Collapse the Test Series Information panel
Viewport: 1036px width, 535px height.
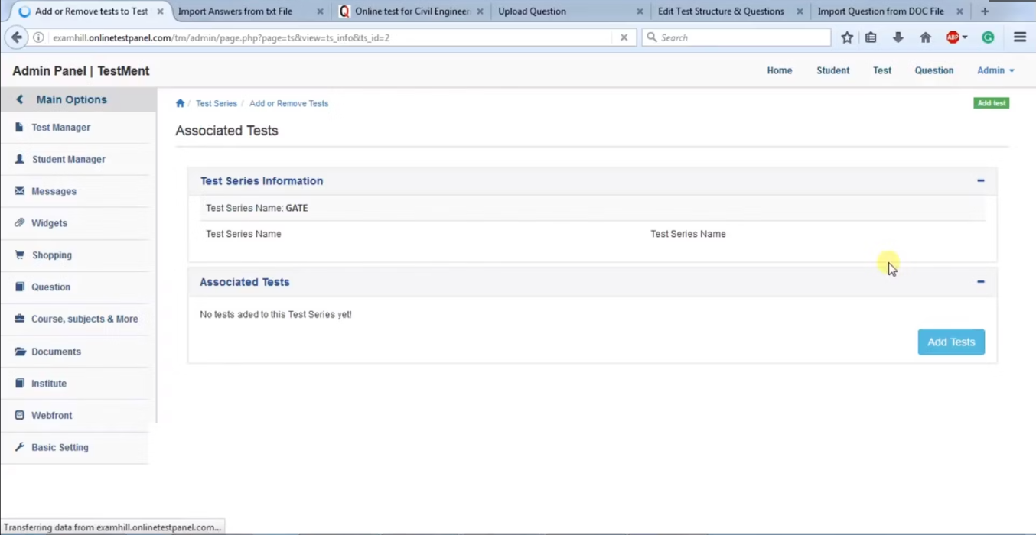click(980, 181)
